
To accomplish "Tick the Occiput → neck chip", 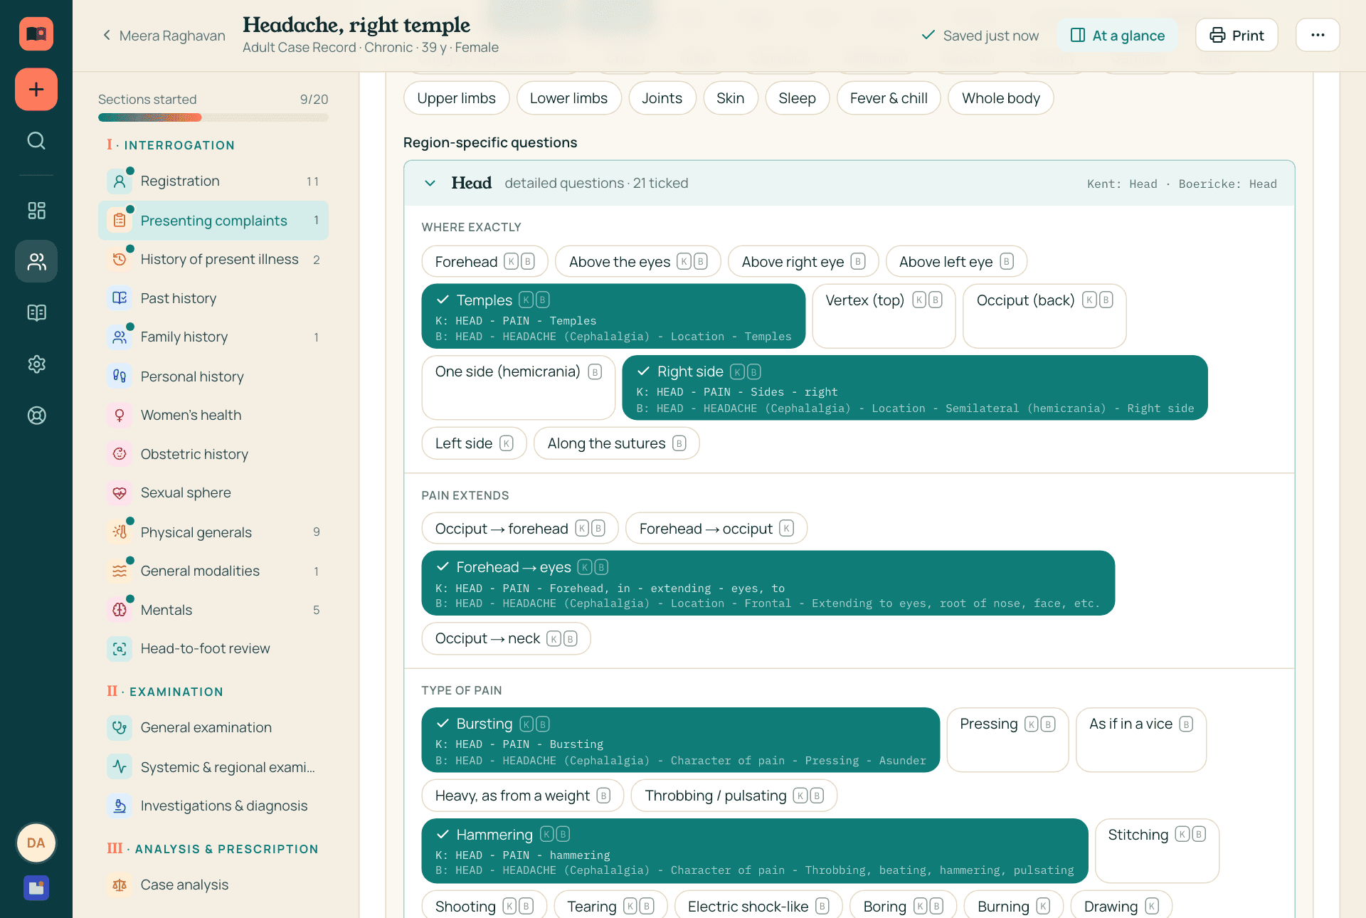I will tap(506, 638).
